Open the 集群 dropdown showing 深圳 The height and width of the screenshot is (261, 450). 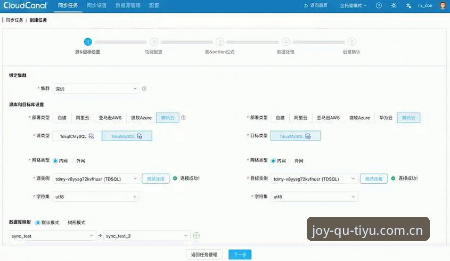[x=96, y=89]
